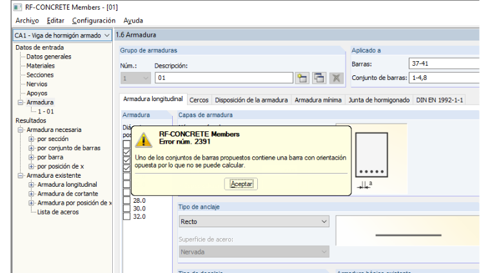Open the Editar menu

coord(55,21)
